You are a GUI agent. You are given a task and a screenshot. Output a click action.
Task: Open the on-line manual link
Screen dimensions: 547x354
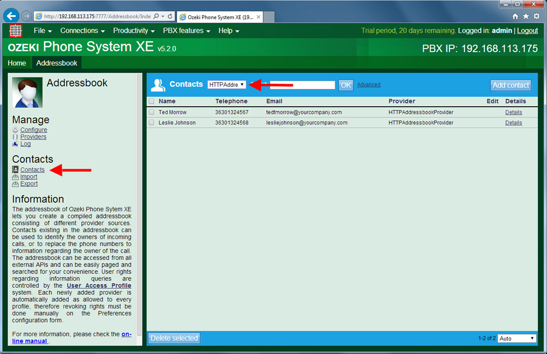click(x=126, y=334)
